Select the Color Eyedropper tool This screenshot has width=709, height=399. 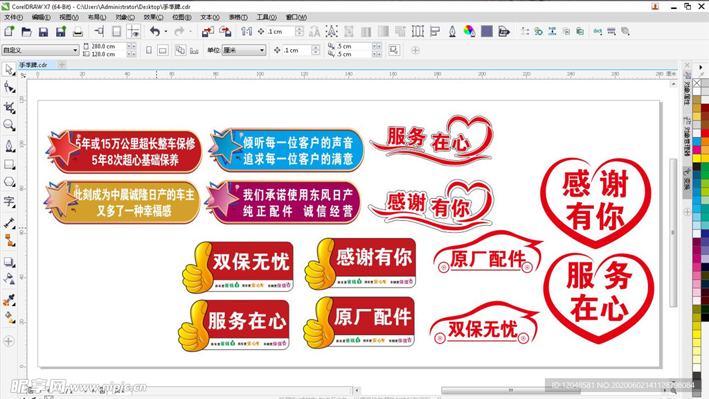click(x=8, y=299)
